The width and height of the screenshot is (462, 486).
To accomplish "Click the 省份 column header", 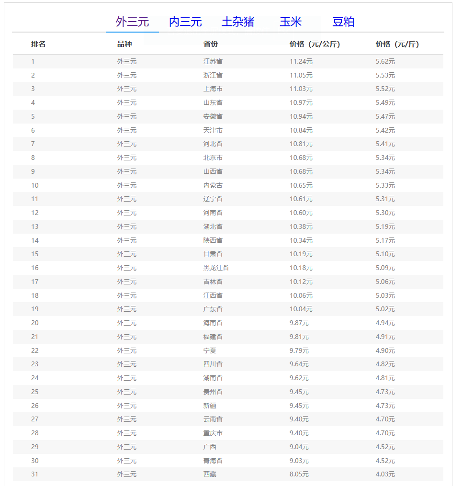I will coord(211,44).
